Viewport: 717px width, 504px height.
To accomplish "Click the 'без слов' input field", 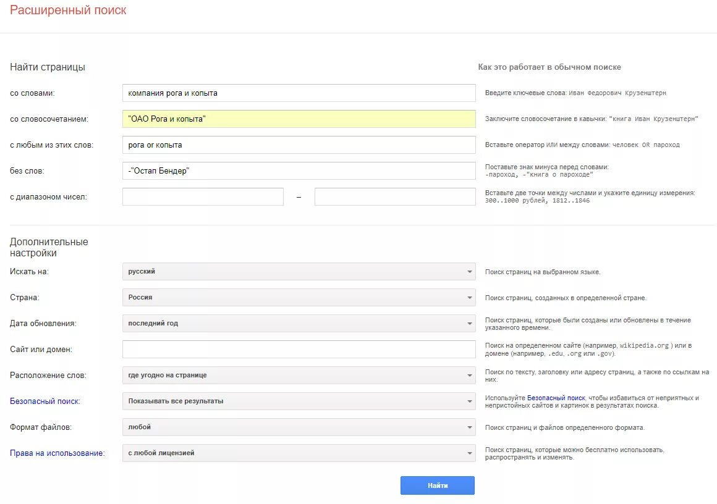I will coord(299,171).
